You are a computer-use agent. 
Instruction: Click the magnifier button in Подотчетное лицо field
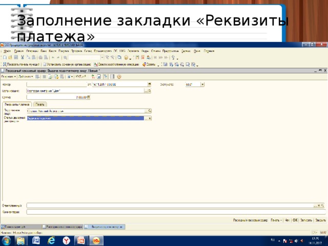pos(150,111)
